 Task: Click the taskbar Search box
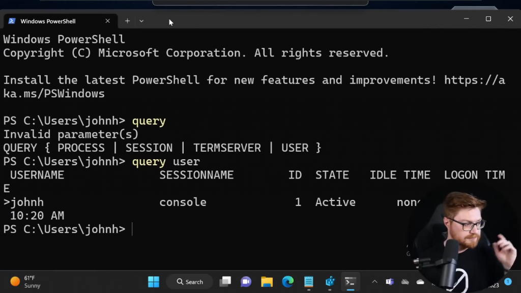[x=190, y=282]
